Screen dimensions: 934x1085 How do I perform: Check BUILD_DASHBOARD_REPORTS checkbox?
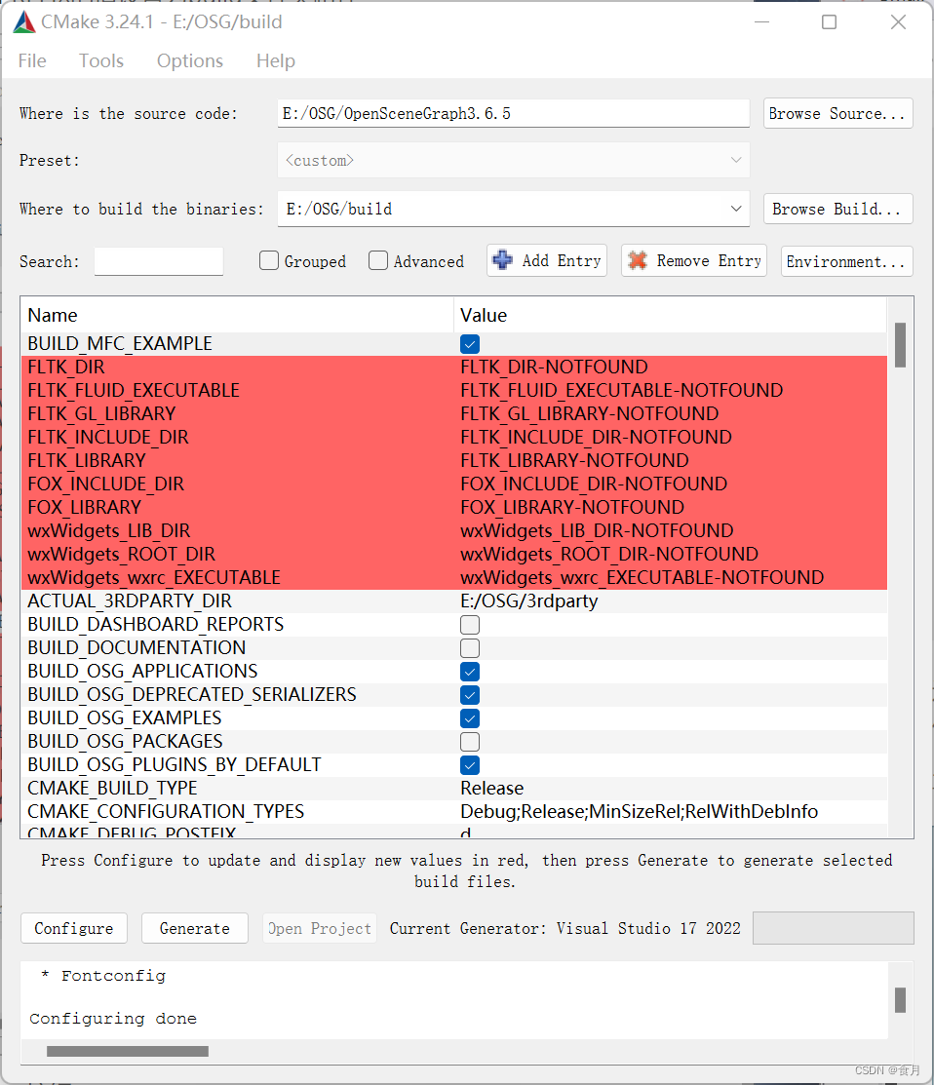(x=470, y=625)
